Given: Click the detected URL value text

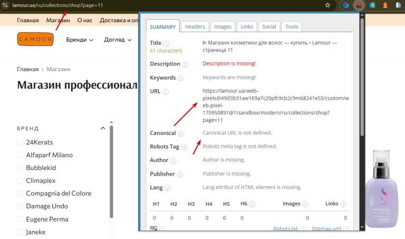Looking at the screenshot, I should 276,106.
